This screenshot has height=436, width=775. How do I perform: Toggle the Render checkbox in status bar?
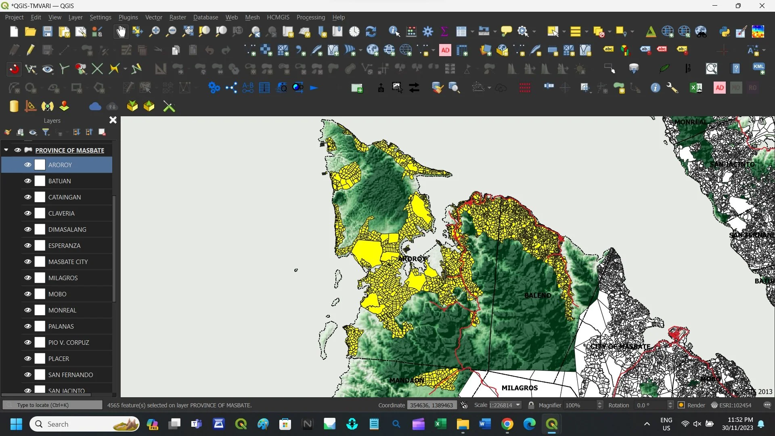pos(681,405)
